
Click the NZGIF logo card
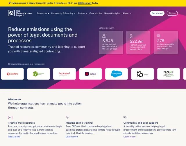tap(169, 74)
